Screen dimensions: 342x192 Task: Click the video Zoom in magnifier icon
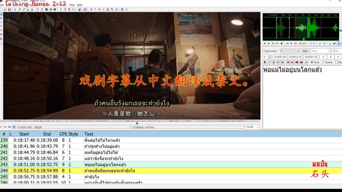(x=19, y=9)
